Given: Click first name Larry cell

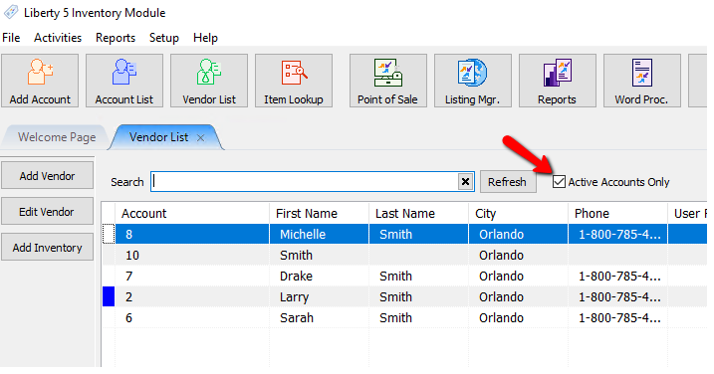Looking at the screenshot, I should (320, 297).
